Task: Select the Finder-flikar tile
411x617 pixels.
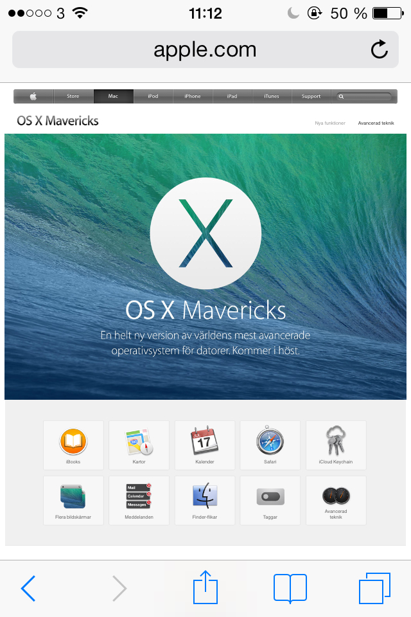Action: click(x=204, y=500)
